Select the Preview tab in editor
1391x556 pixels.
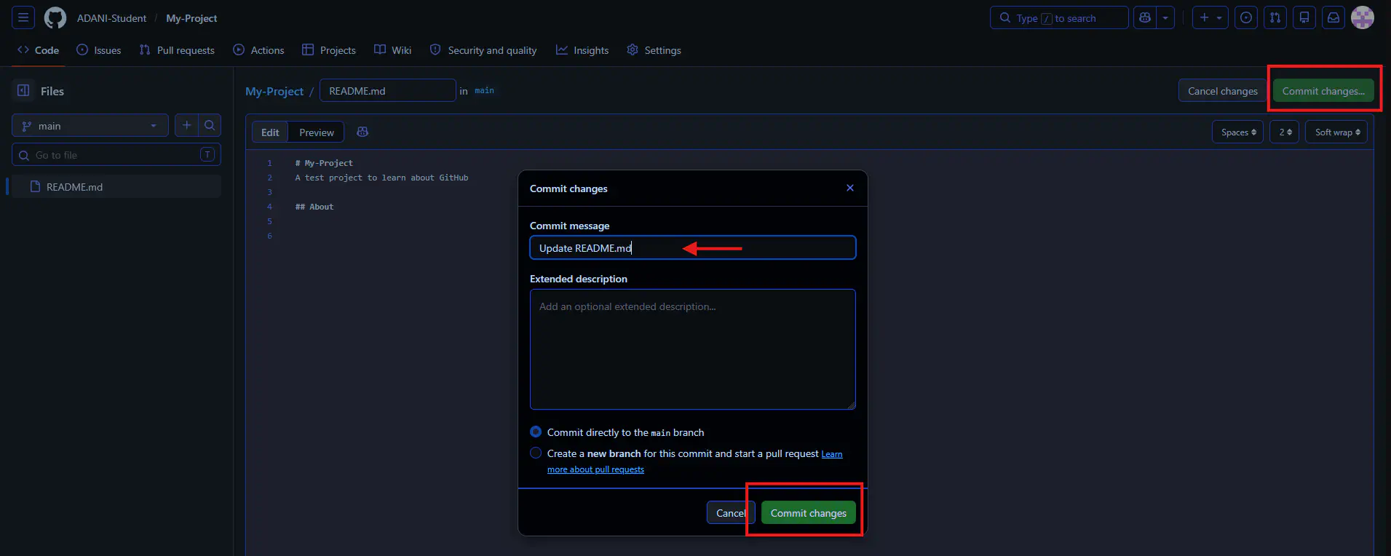[317, 132]
